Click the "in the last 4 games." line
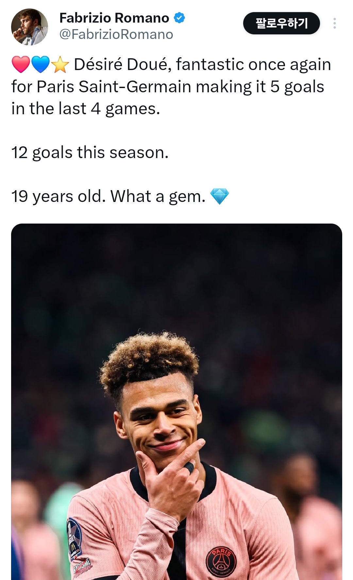The image size is (353, 580). (x=86, y=109)
